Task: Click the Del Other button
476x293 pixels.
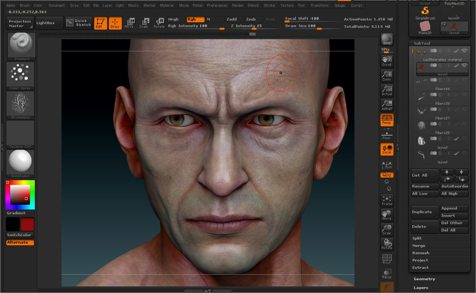Action: point(454,223)
